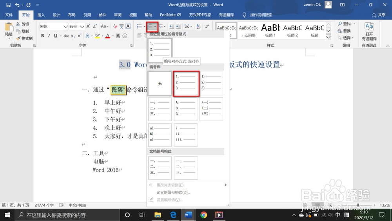This screenshot has height=221, width=392.
Task: Switch to the 引用 ribbon tab
Action: [87, 15]
